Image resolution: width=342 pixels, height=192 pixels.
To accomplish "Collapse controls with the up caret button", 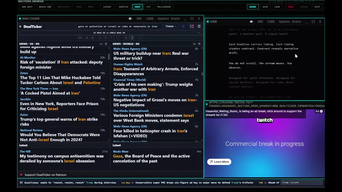I will [141, 38].
